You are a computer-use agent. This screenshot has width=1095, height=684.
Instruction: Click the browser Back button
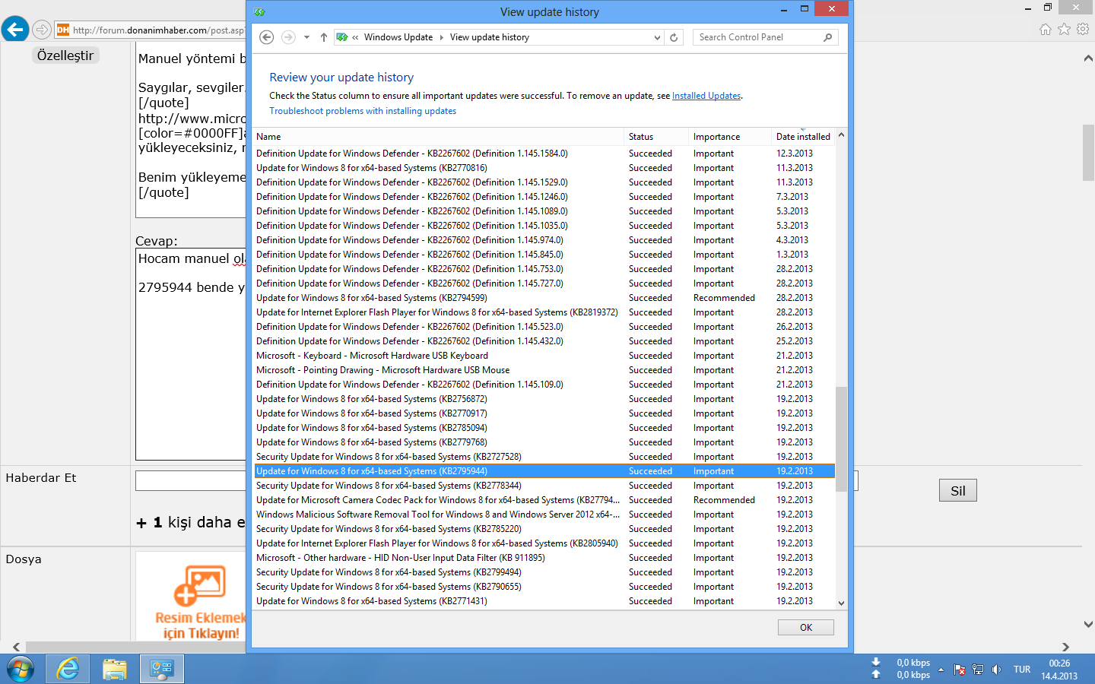click(15, 30)
